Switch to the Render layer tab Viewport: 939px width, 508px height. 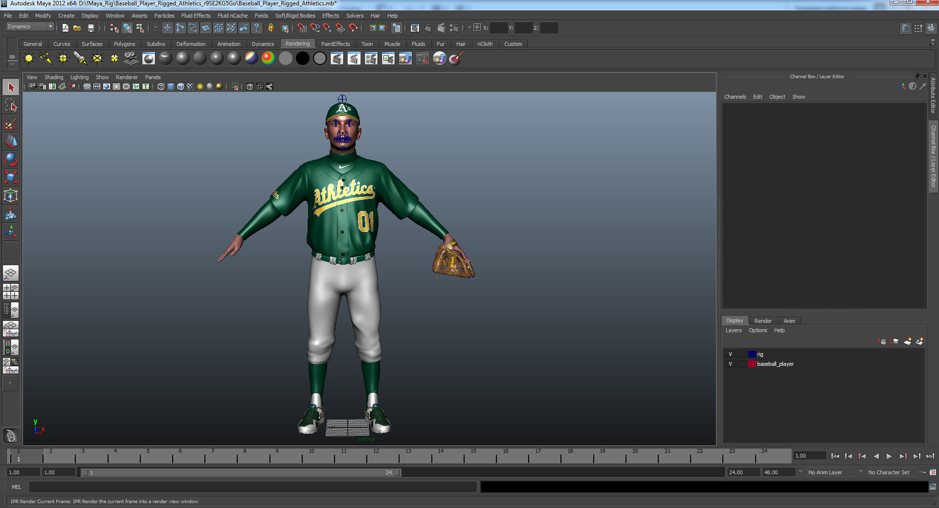click(763, 321)
